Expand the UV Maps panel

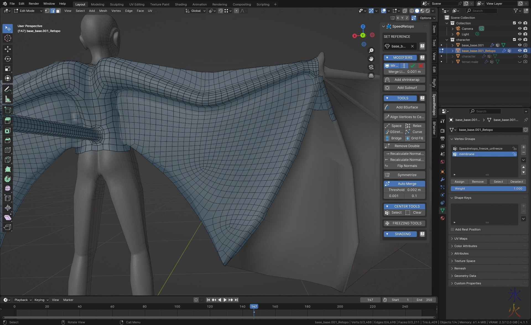click(461, 239)
